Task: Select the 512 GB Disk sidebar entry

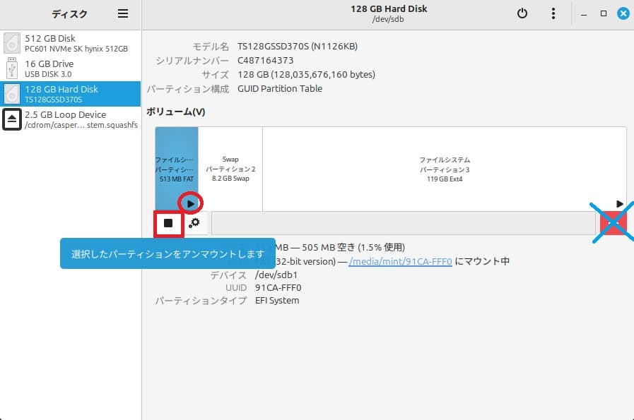Action: 71,44
